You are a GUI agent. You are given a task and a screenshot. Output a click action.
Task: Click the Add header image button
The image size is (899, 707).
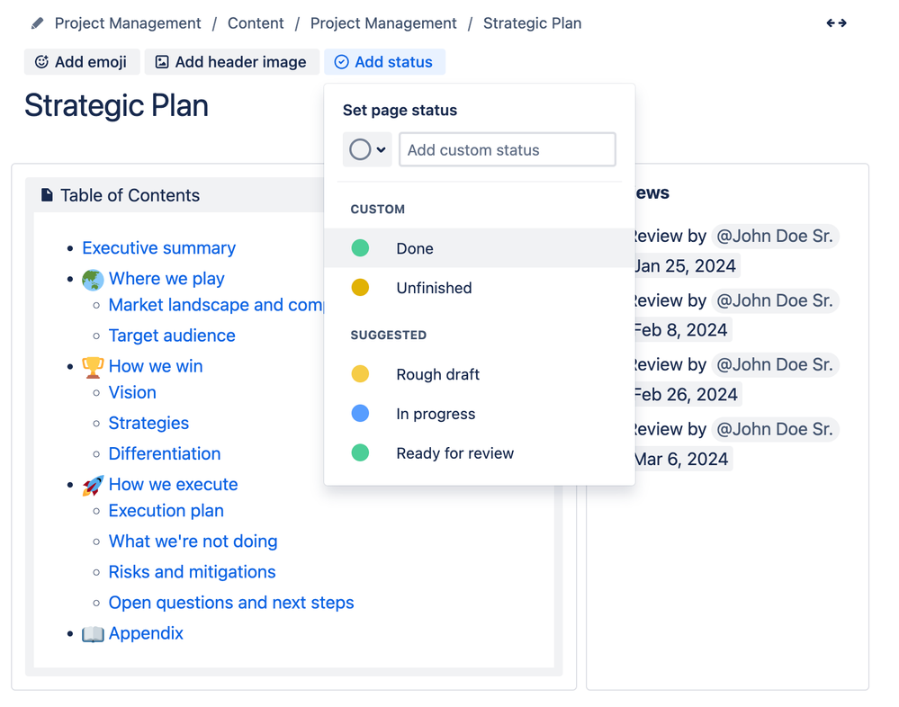point(231,62)
